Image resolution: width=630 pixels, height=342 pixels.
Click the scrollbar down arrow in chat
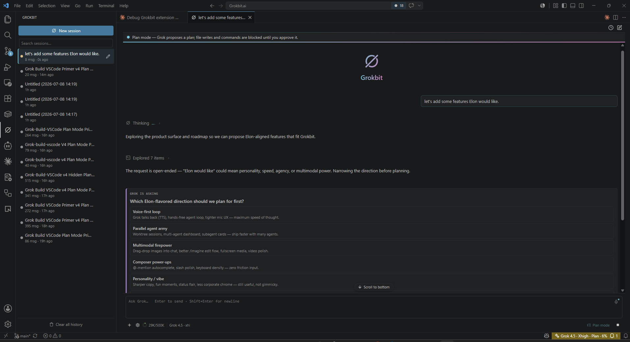tap(622, 290)
